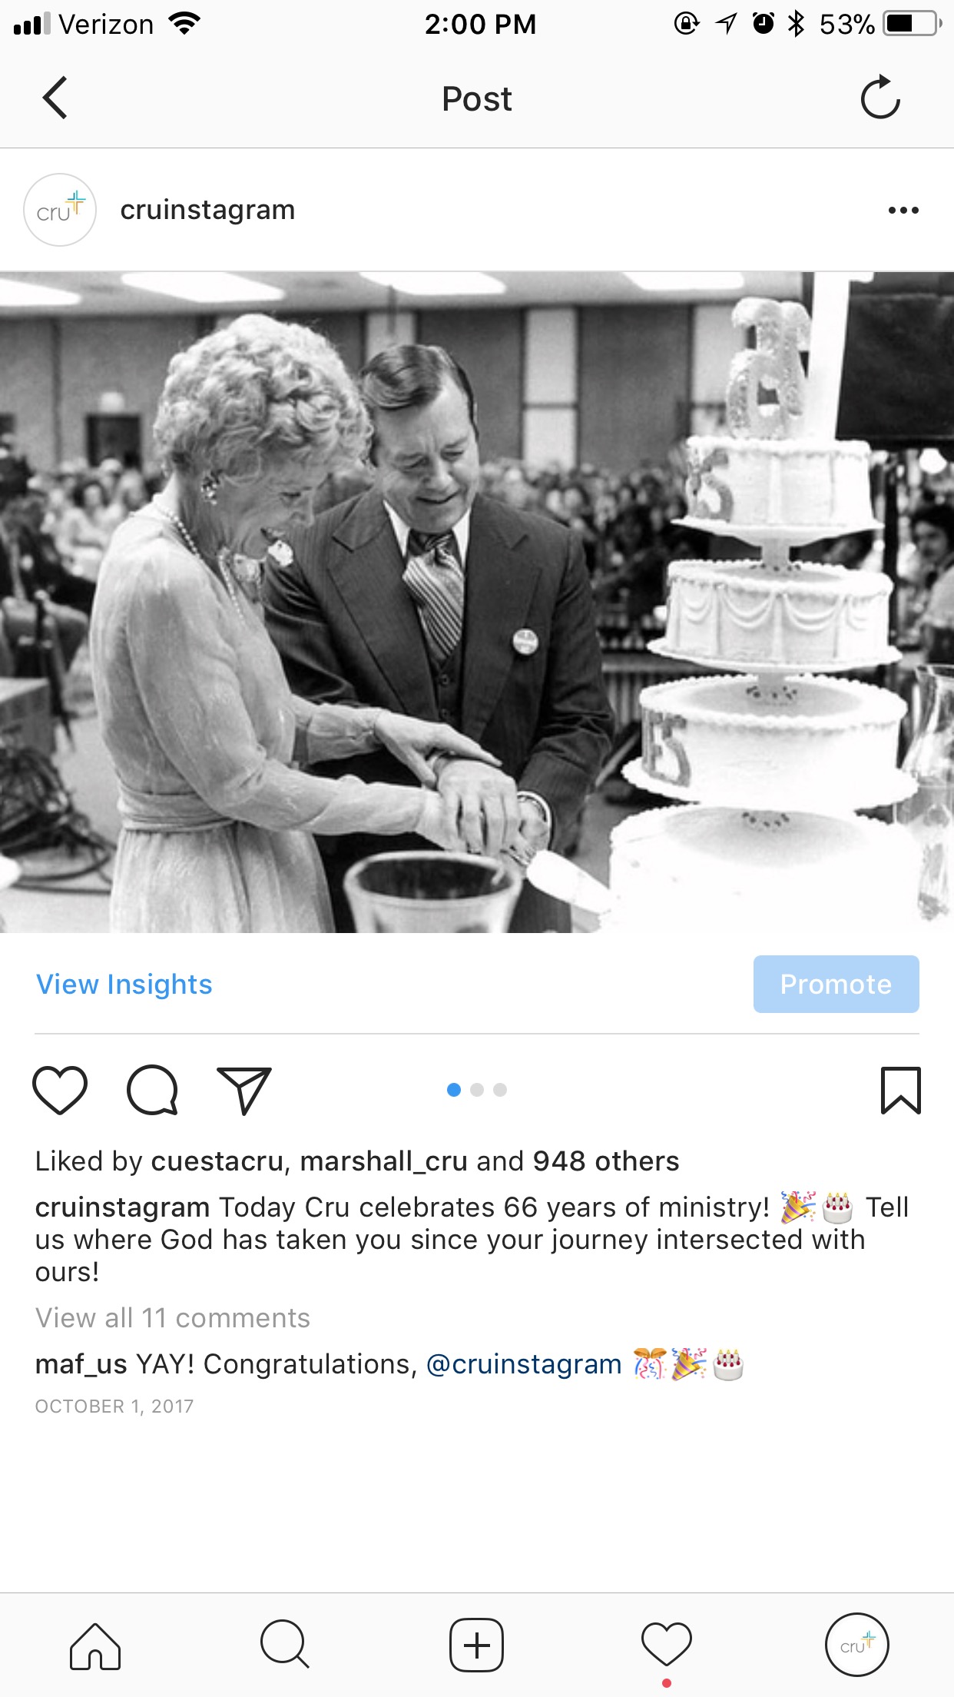Expand View all 11 comments
Screen dimensions: 954x1697
click(173, 1318)
